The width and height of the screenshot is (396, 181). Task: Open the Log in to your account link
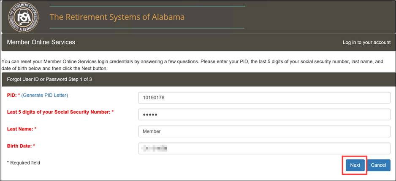click(366, 43)
